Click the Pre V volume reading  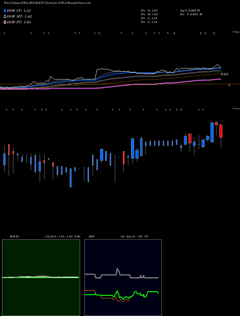click(x=191, y=14)
